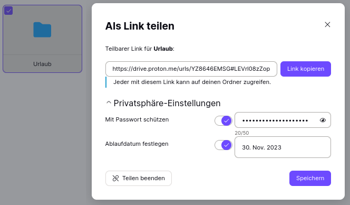Collapse Privatsphäre-Einstellungen with the chevron icon
Viewport: 350px width, 205px height.
tap(109, 102)
